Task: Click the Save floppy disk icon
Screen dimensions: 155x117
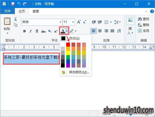Action: pyautogui.click(x=13, y=4)
